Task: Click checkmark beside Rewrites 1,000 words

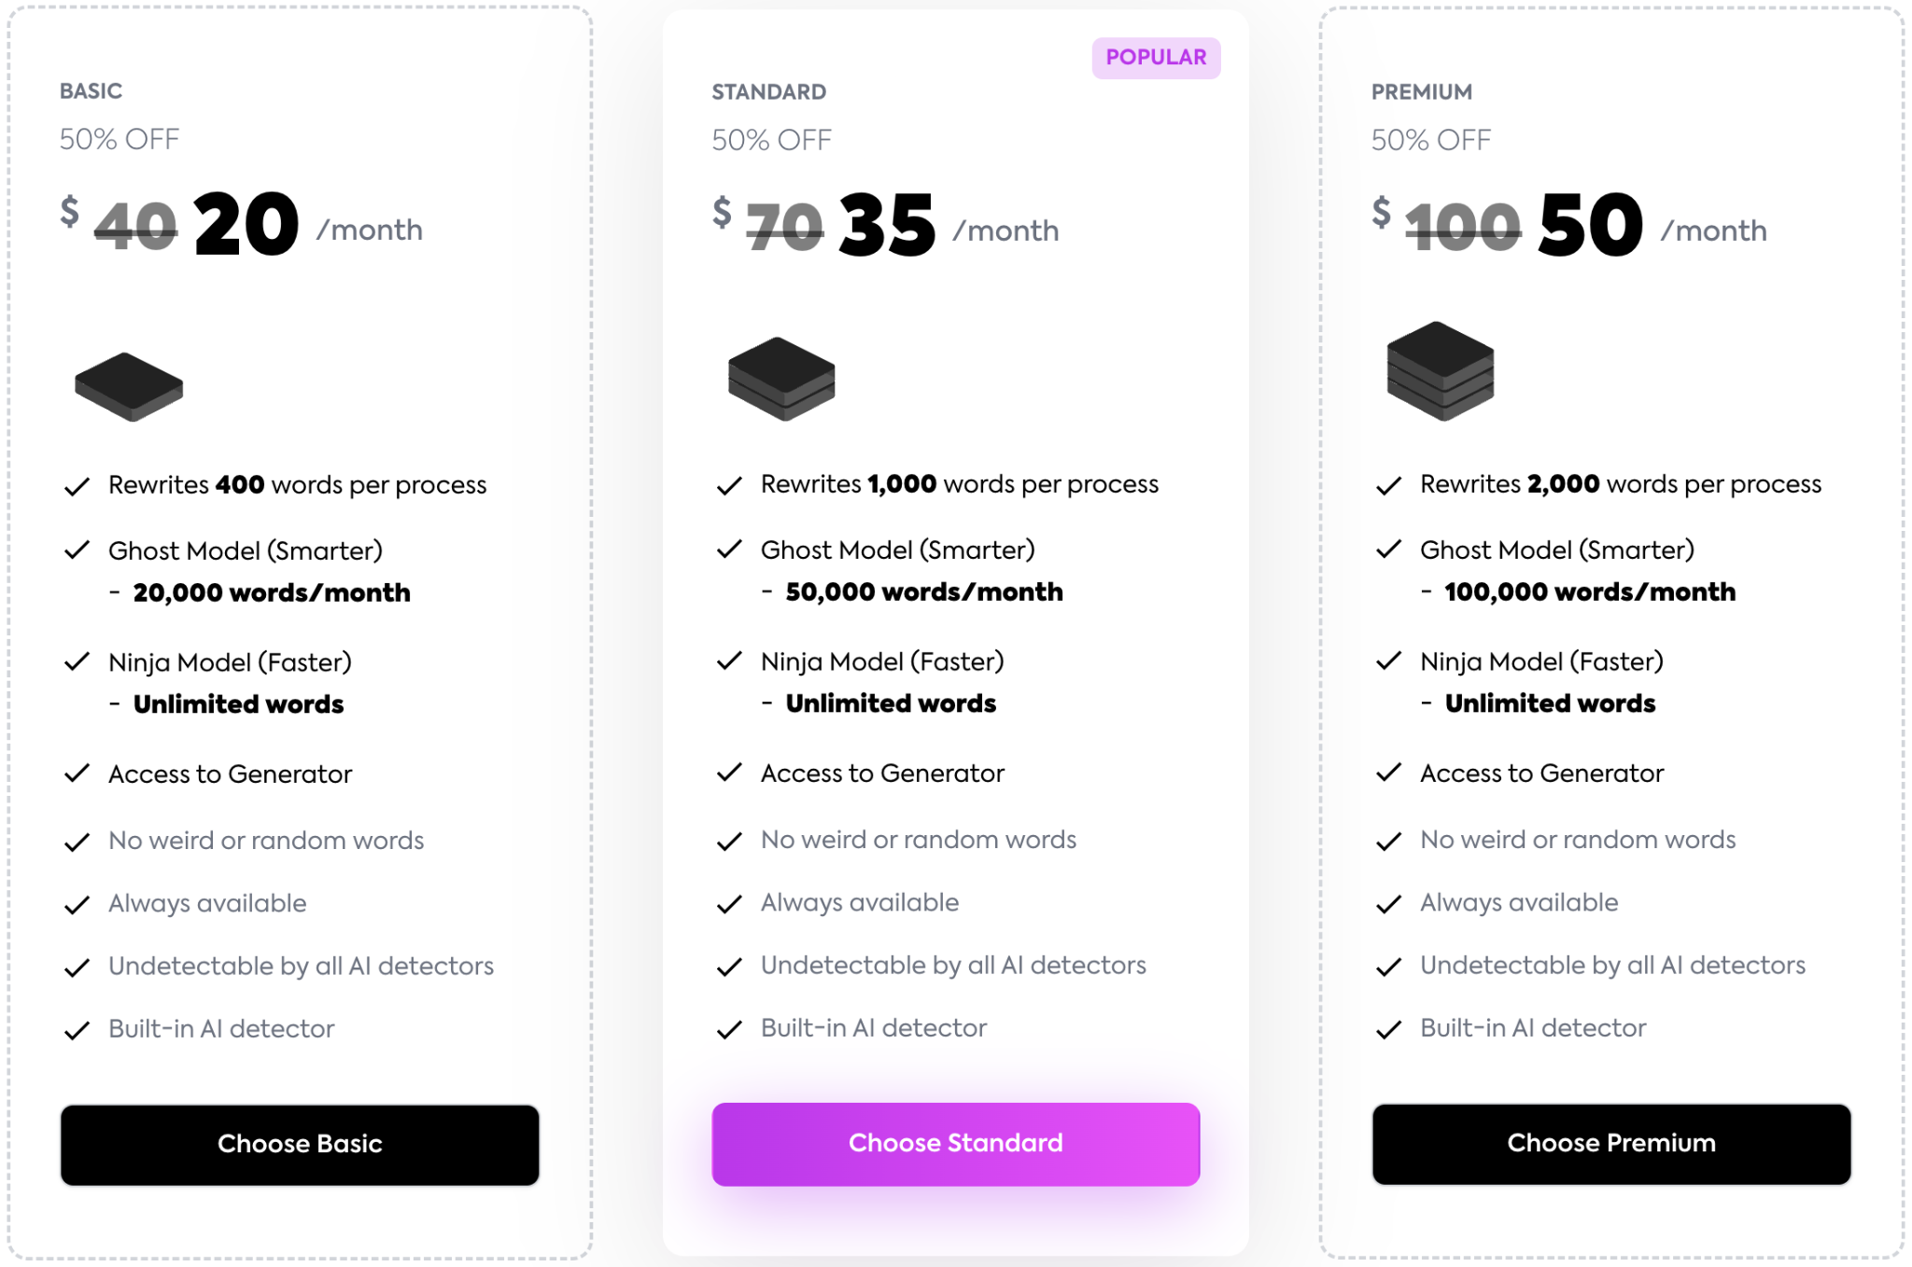Action: tap(729, 485)
